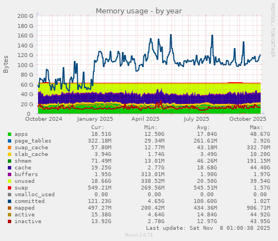Click the indigo cache legend swatch
The height and width of the screenshot is (241, 278).
tap(10, 168)
